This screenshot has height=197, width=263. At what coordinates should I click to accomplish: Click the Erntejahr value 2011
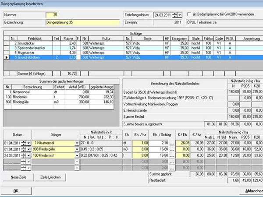[168, 22]
